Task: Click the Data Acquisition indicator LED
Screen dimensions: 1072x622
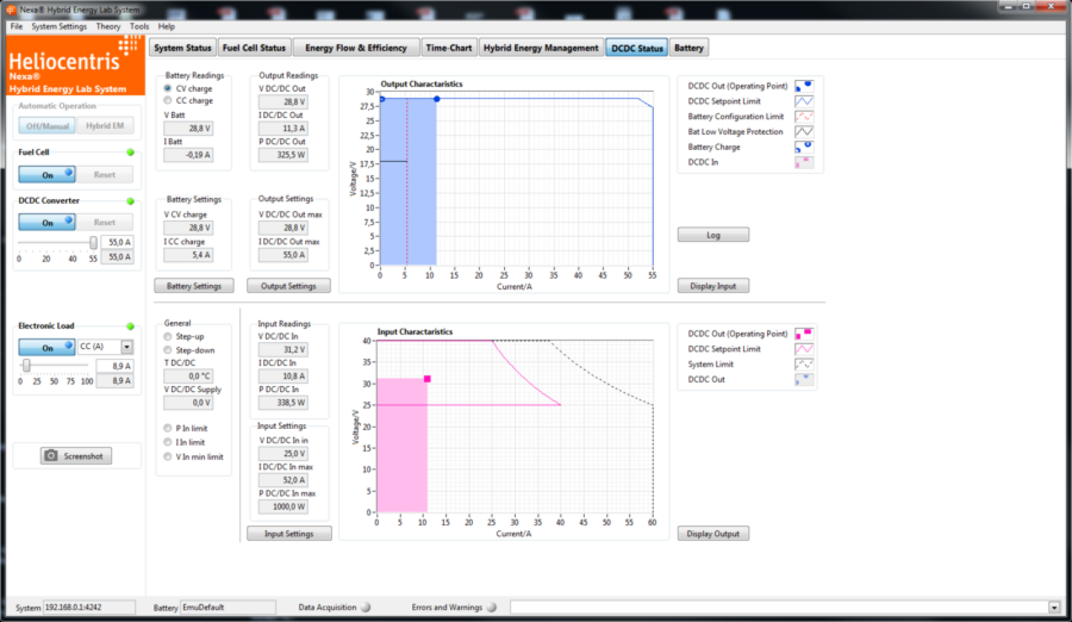Action: [366, 607]
